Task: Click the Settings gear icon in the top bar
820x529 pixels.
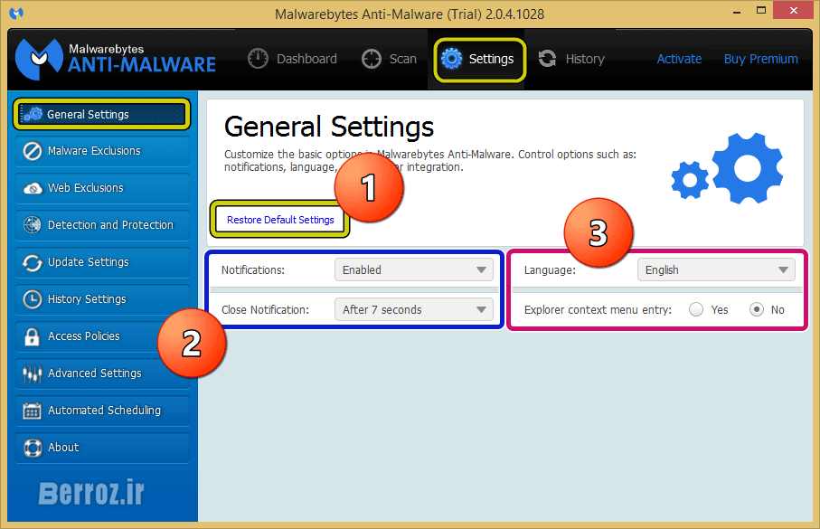Action: [x=451, y=59]
